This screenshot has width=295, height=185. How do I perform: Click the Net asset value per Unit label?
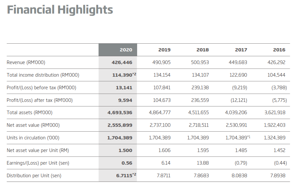tap(38, 150)
